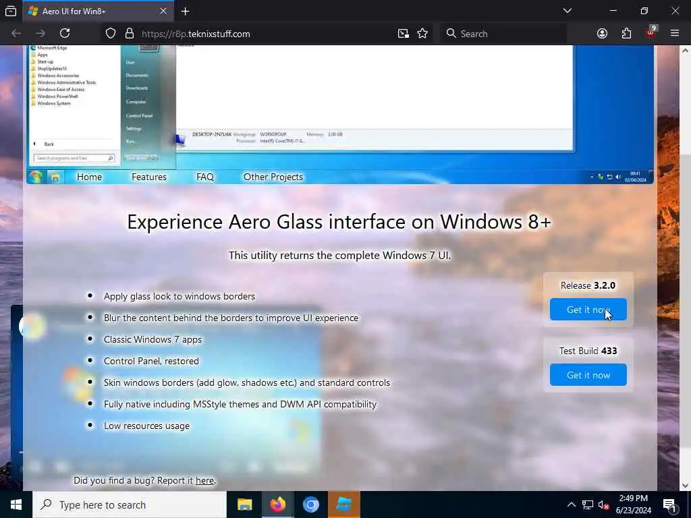The image size is (691, 518).
Task: Show site security padlock details
Action: pyautogui.click(x=129, y=34)
